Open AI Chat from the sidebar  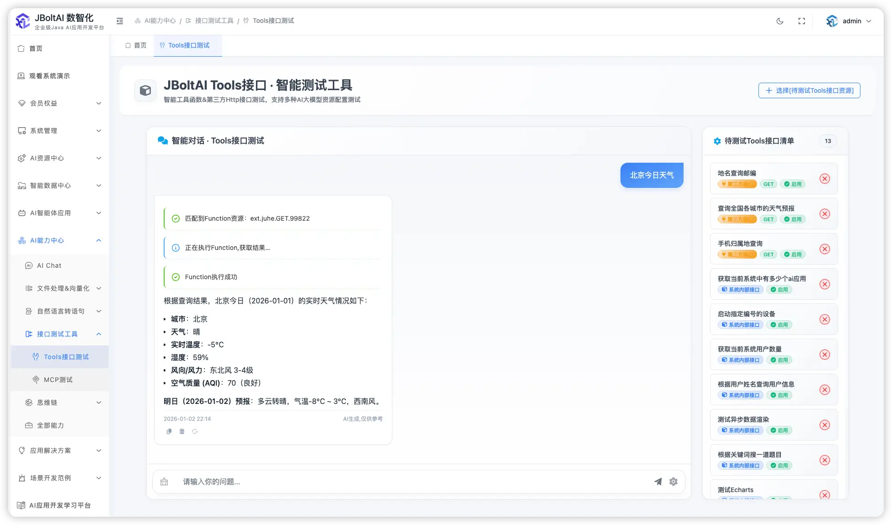49,265
